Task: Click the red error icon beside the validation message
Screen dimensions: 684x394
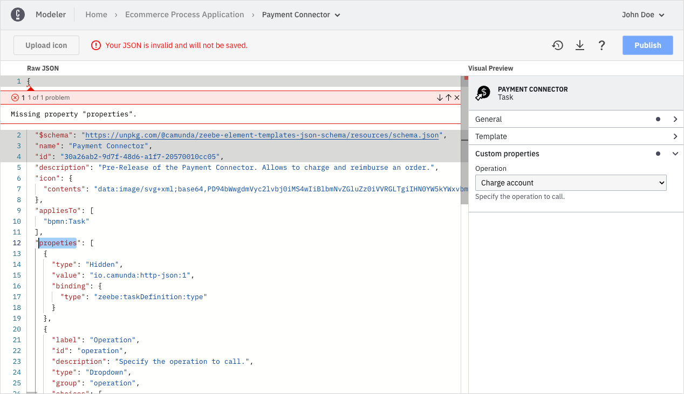Action: [x=15, y=98]
